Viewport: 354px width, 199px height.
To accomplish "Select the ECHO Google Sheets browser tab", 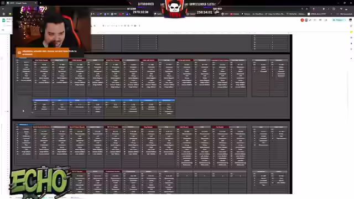I will [x=22, y=3].
